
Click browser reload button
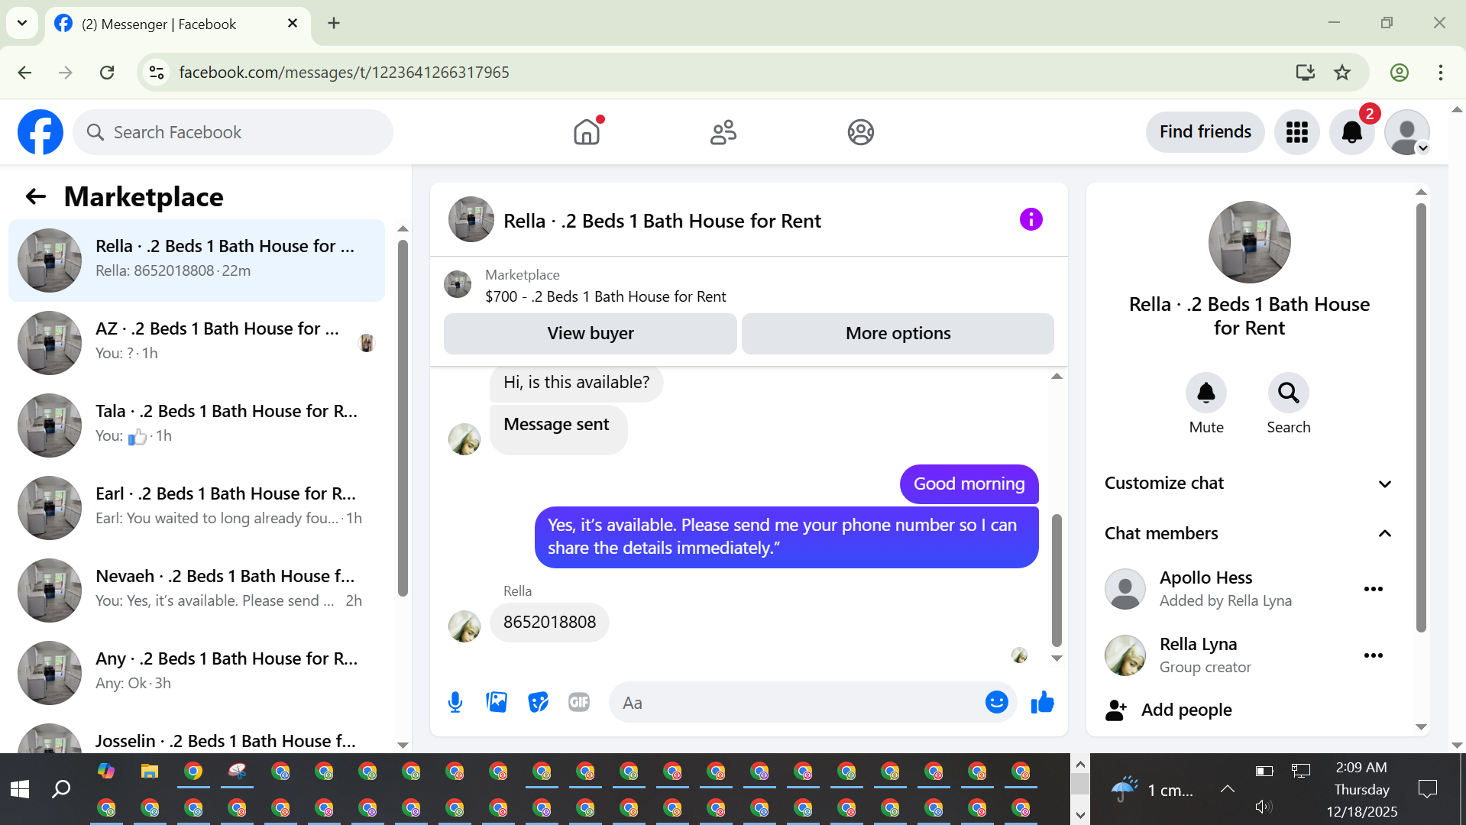107,73
